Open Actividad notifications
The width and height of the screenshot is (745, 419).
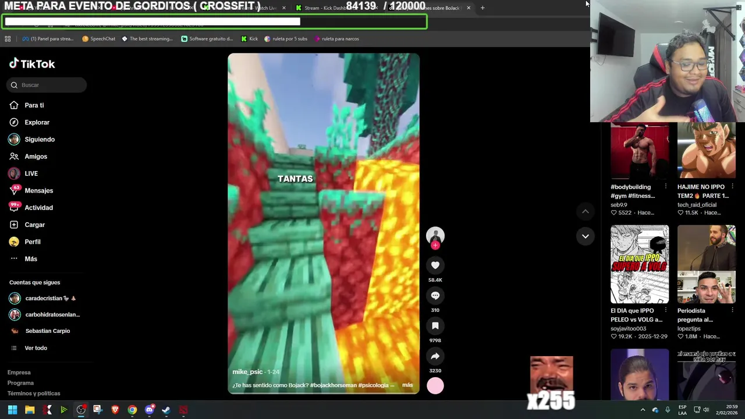pos(38,208)
